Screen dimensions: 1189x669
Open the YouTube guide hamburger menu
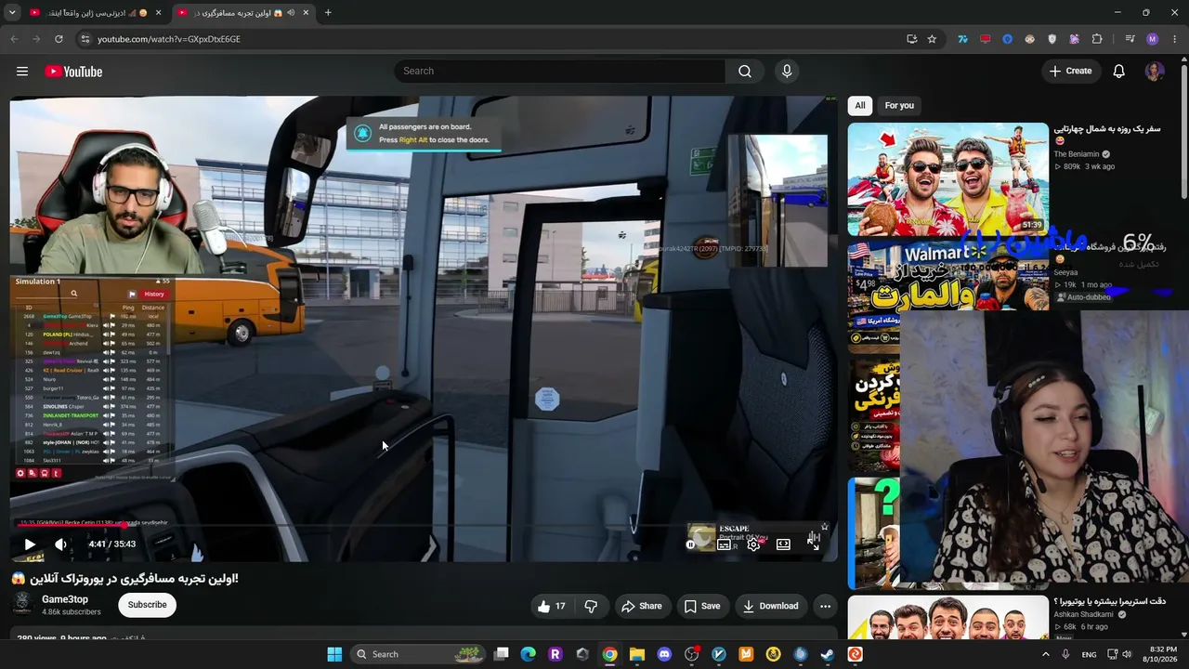click(x=22, y=72)
